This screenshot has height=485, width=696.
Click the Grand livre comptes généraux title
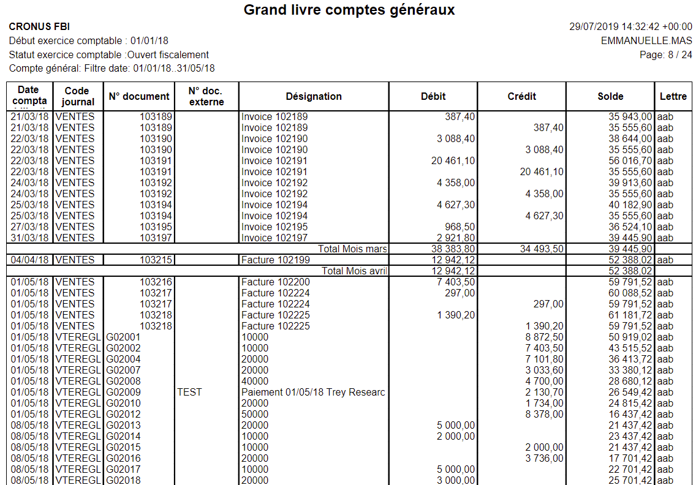349,10
